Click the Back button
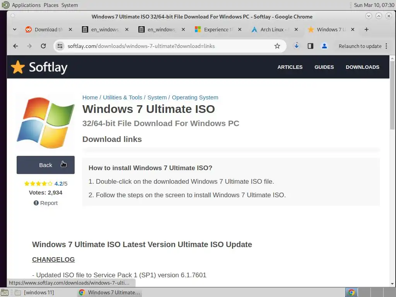The width and height of the screenshot is (396, 297). [46, 165]
